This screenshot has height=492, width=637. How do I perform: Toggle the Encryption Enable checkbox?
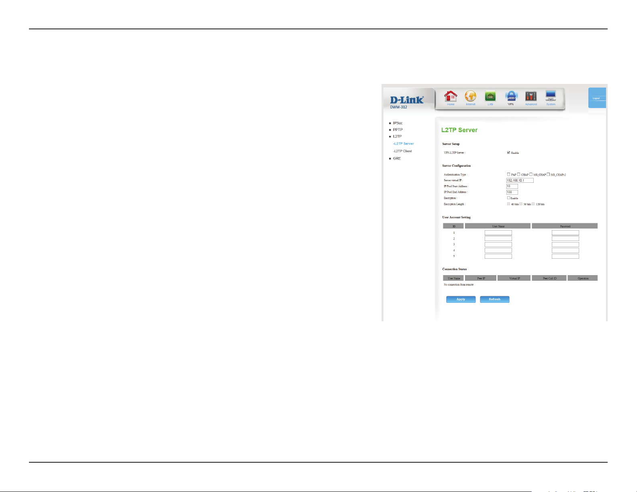(x=509, y=198)
